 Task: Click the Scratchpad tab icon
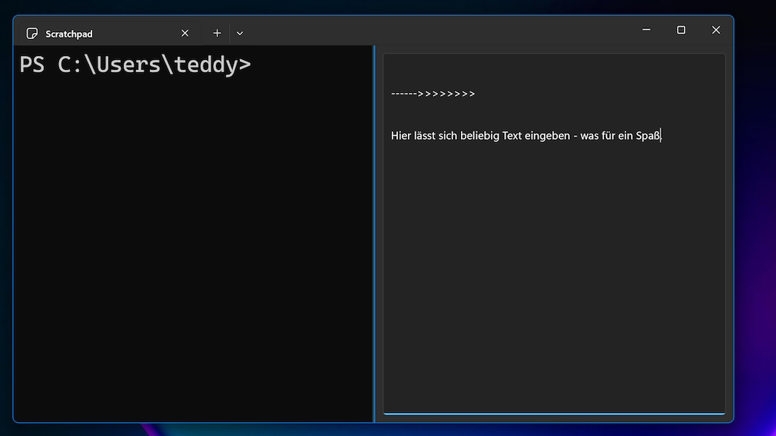32,33
